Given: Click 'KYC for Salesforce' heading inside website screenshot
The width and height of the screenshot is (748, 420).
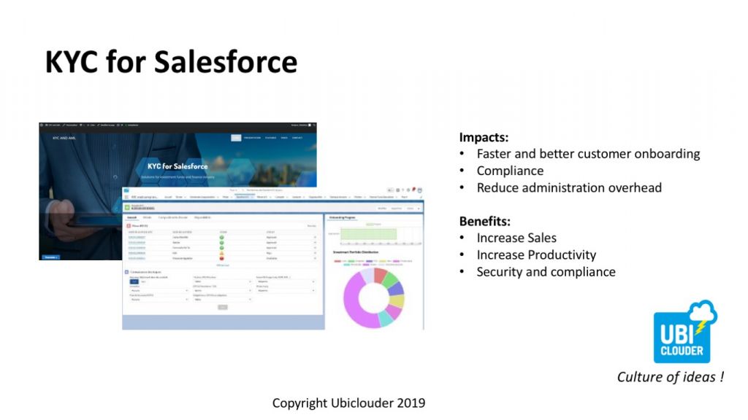Looking at the screenshot, I should (178, 166).
